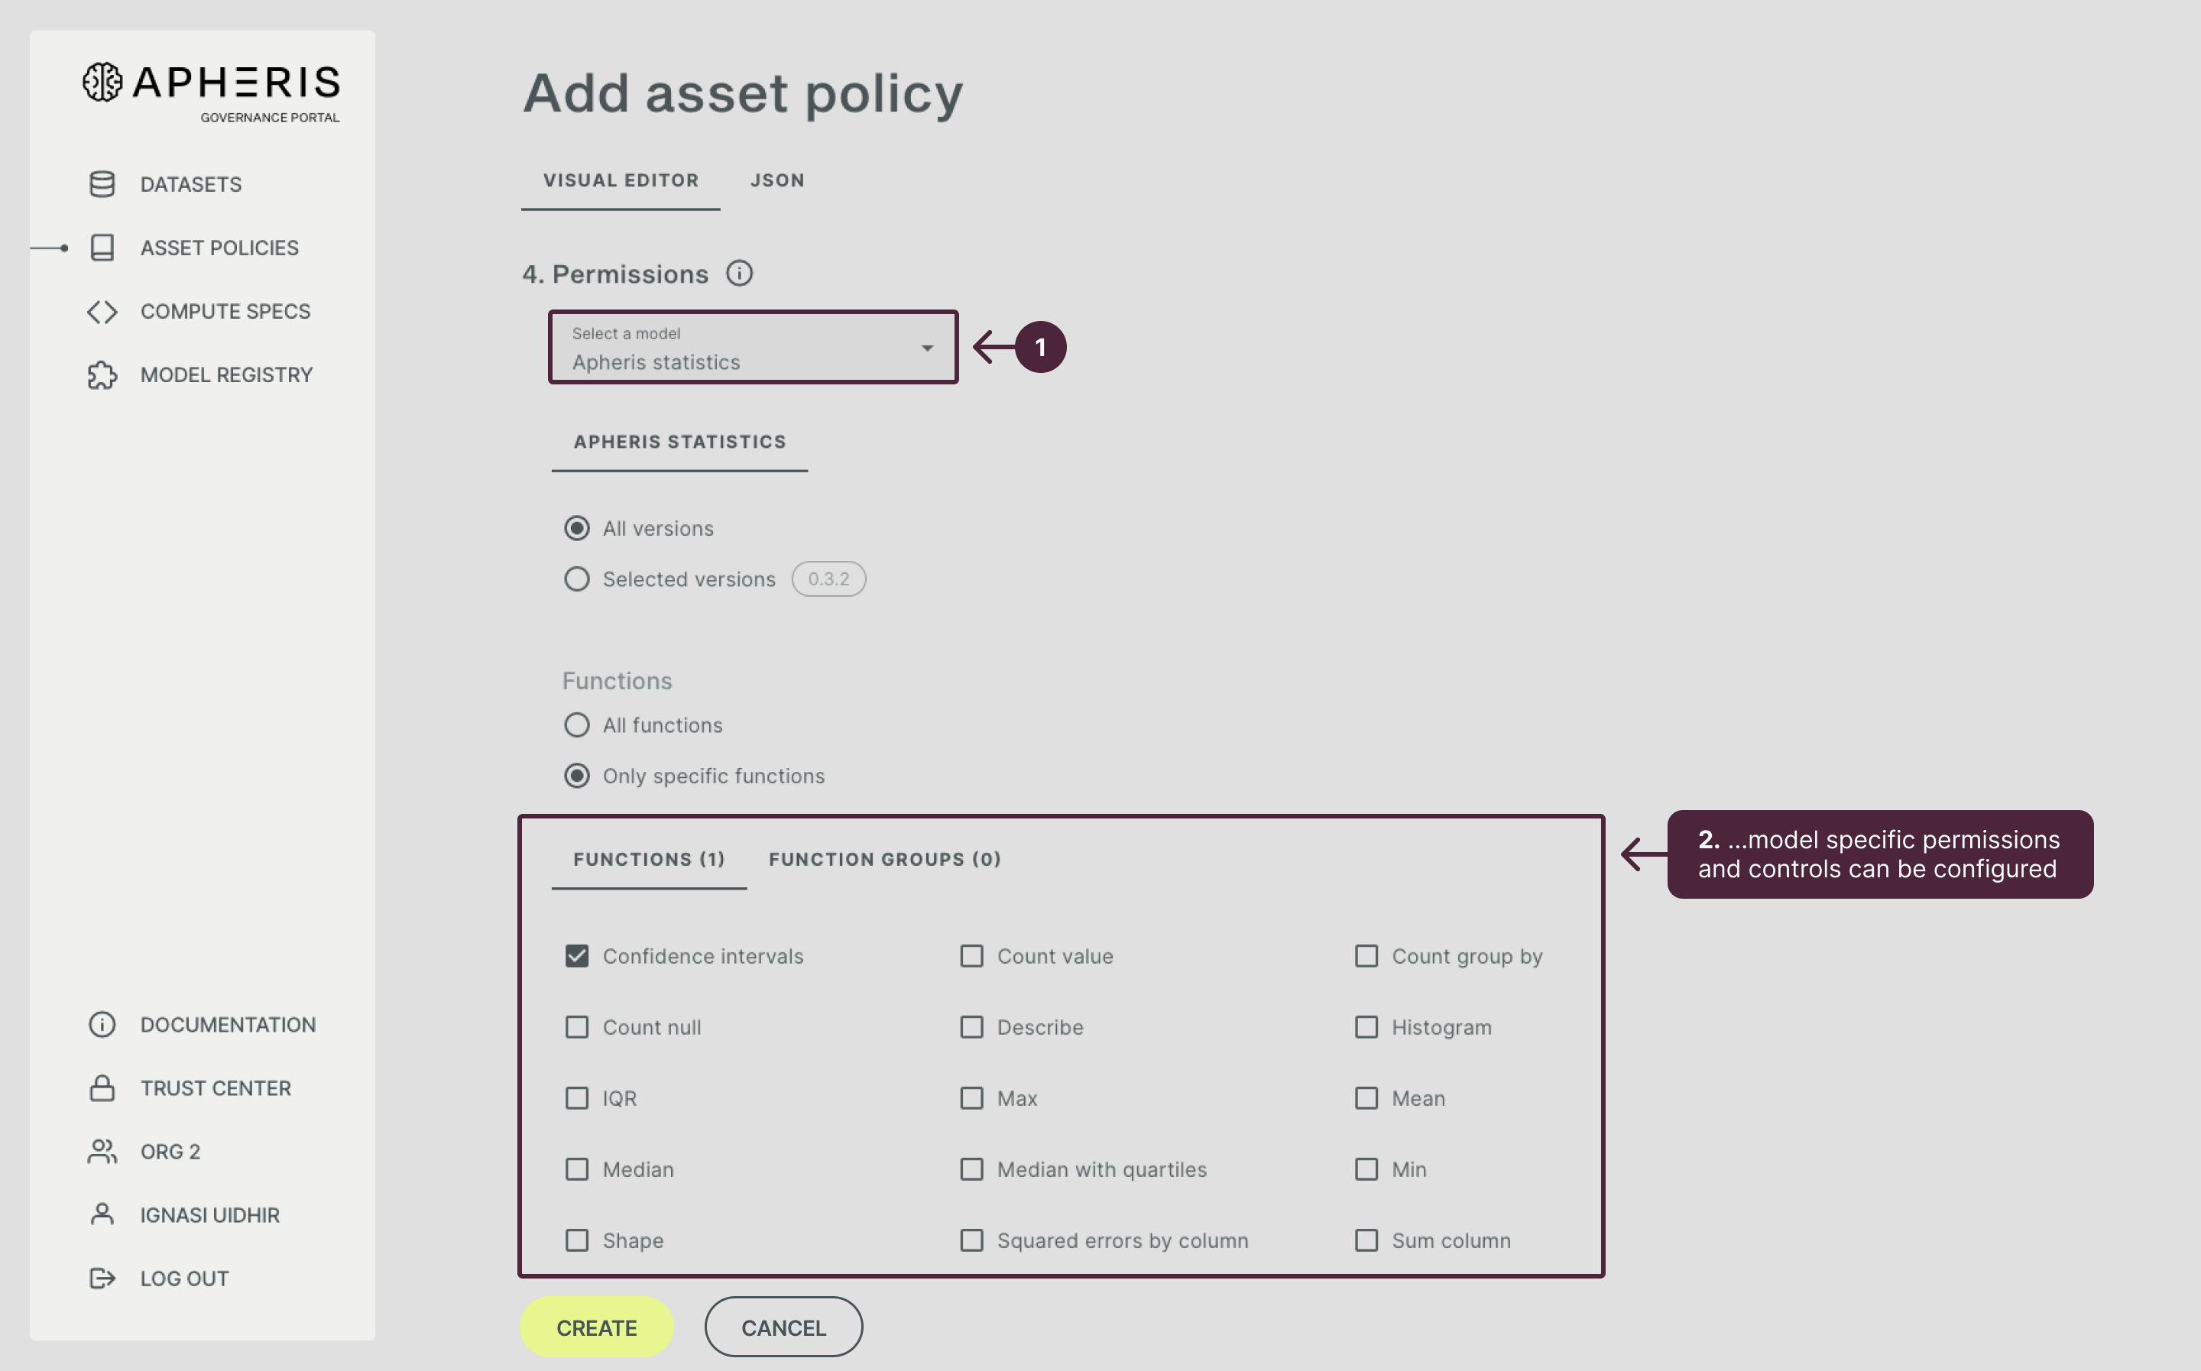Screen dimensions: 2201x1371
Task: Click the Log Out arrow icon
Action: (102, 1279)
